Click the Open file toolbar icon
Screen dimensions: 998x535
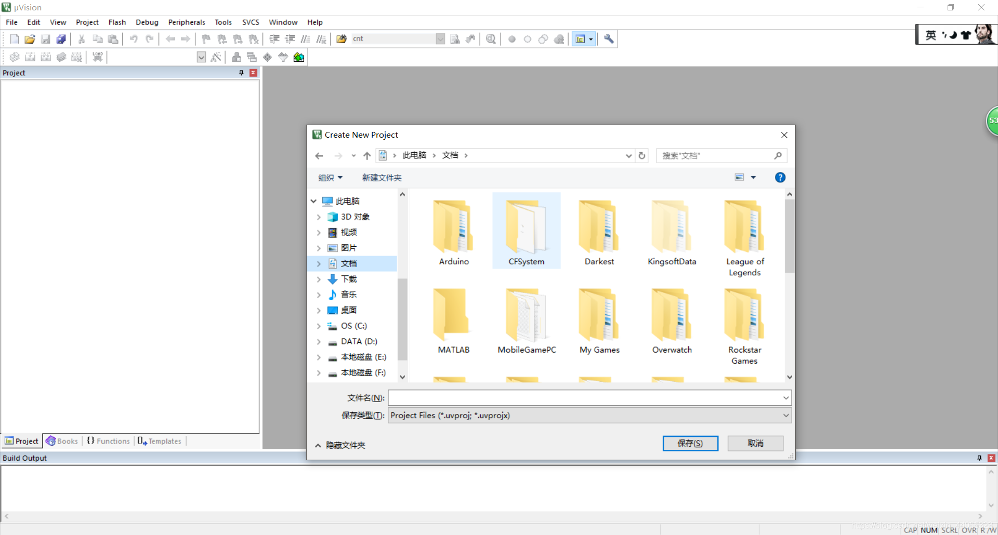point(30,39)
